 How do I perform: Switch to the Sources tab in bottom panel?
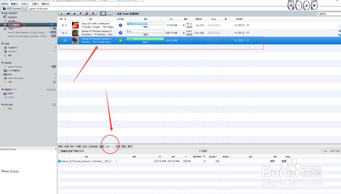coord(66,146)
